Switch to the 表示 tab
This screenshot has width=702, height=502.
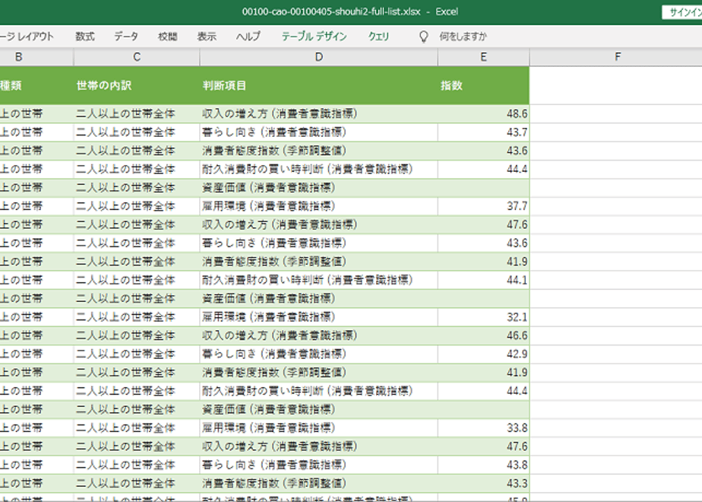207,37
